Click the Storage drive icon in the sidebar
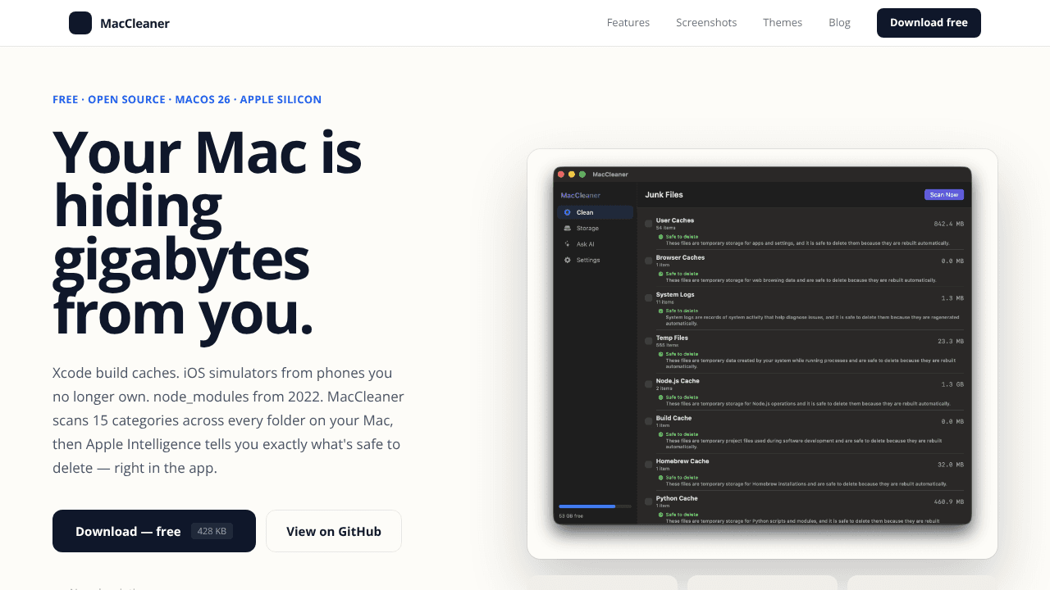Screen dimensions: 1050x590 (568, 229)
